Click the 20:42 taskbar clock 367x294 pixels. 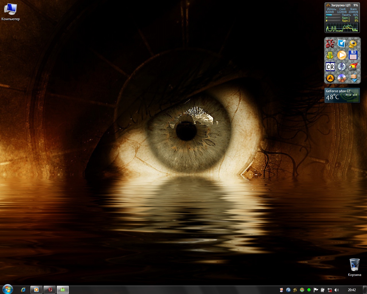pyautogui.click(x=352, y=290)
